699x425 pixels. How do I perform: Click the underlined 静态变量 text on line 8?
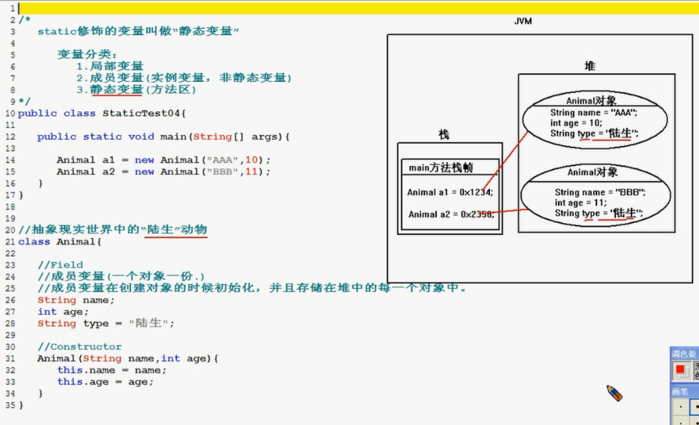(116, 89)
